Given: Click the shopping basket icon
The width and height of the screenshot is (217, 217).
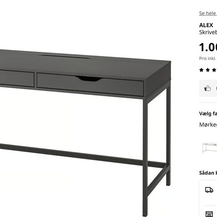Looking at the screenshot, I should 207,88.
